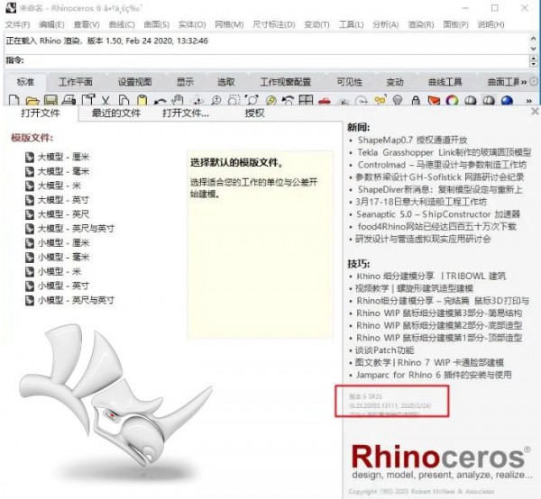Switch to the 曲线工具 toolbar tab

tap(445, 82)
